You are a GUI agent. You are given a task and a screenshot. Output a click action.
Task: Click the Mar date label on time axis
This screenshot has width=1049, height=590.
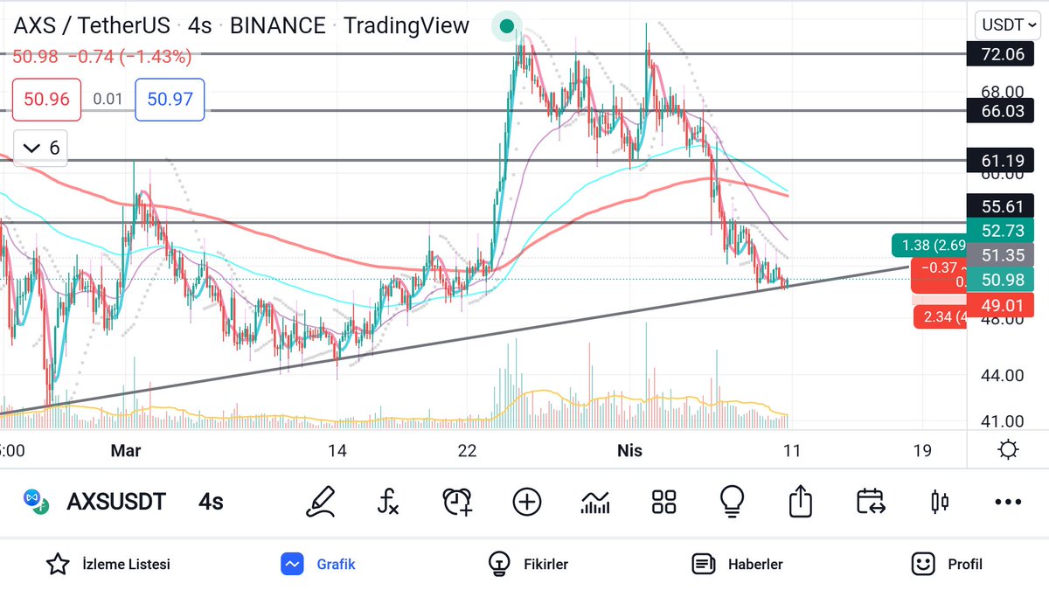coord(126,451)
